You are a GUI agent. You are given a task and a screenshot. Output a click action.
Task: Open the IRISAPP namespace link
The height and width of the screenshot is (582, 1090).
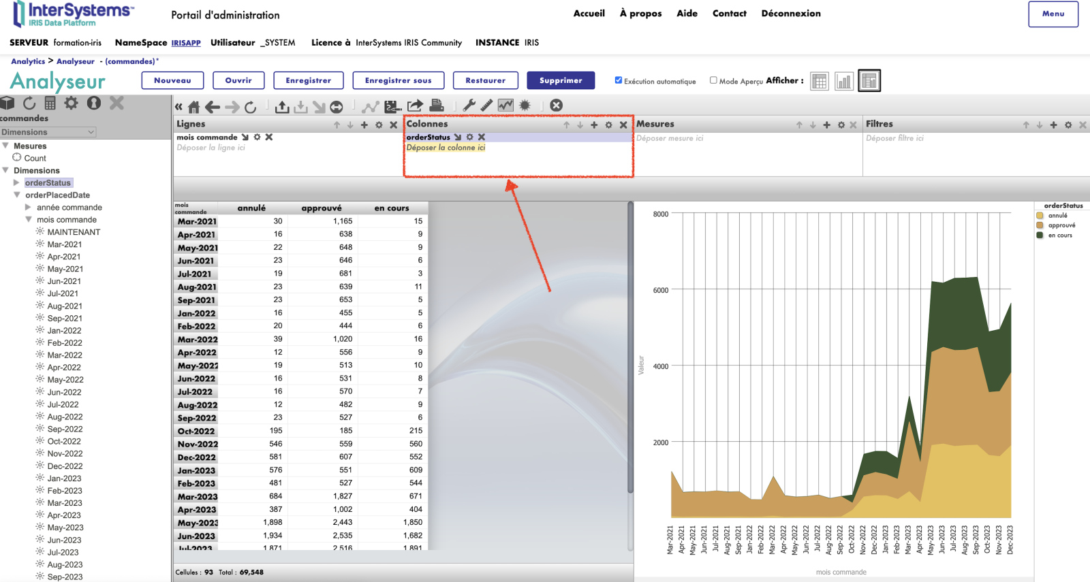tap(185, 43)
